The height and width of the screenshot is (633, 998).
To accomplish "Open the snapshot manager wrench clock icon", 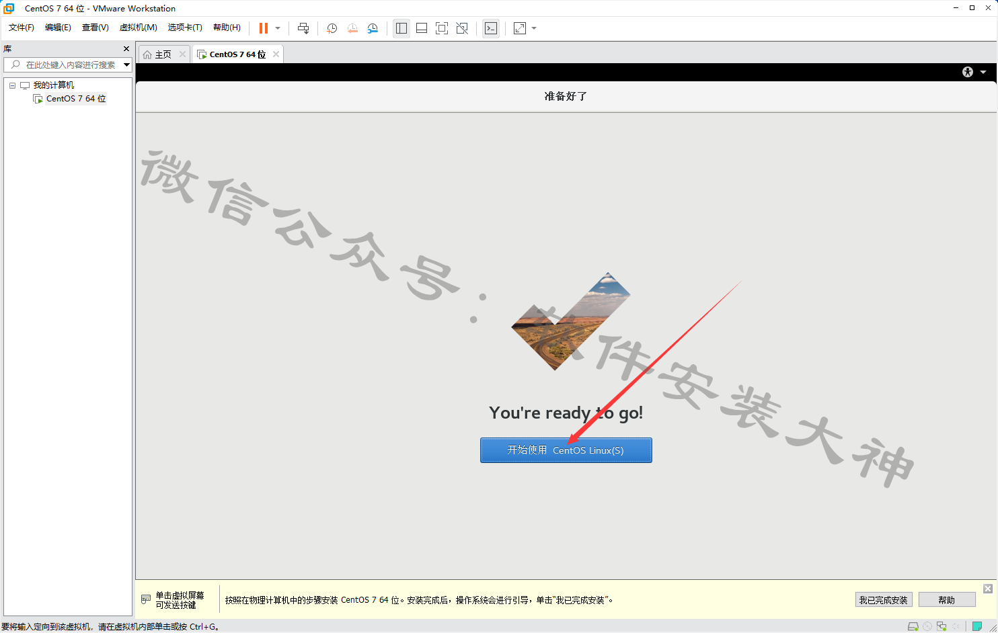I will coord(373,28).
